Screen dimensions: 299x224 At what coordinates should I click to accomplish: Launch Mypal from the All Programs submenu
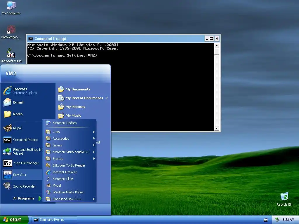point(69,185)
